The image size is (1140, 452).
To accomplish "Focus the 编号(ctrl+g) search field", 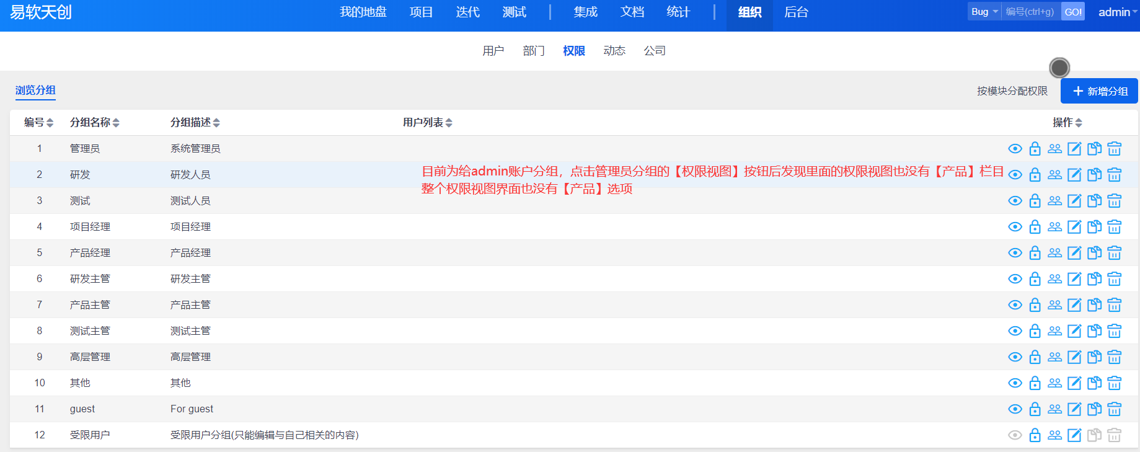I will 1030,12.
